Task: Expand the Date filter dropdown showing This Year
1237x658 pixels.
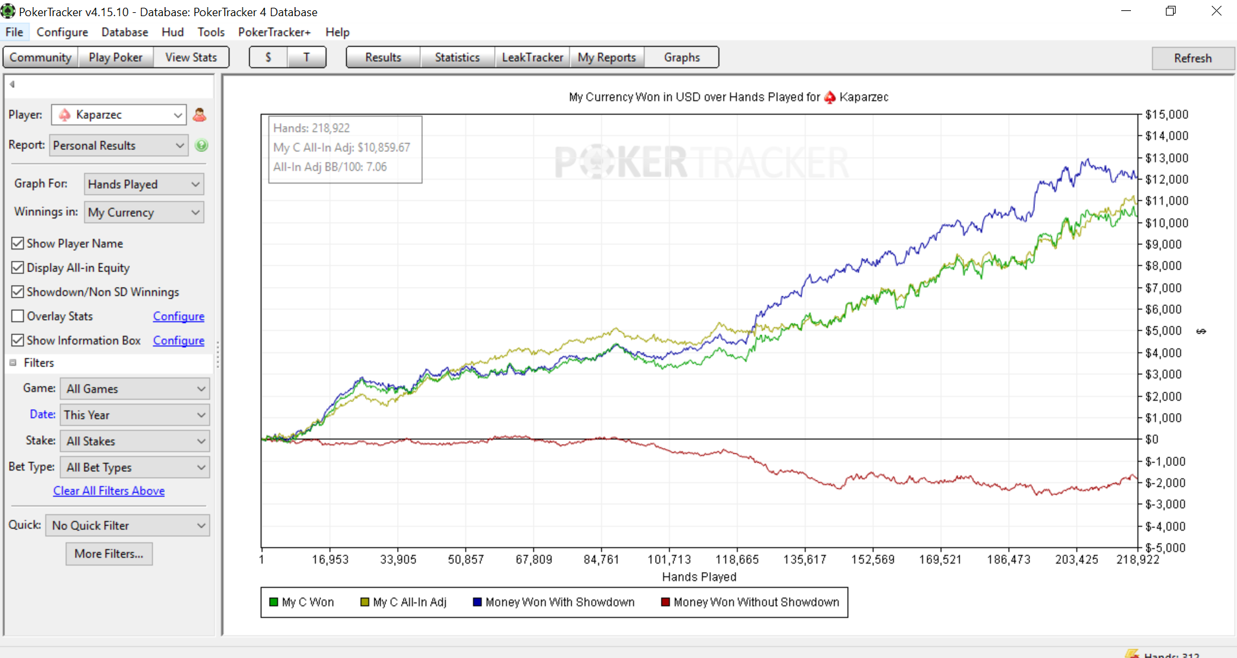Action: coord(134,415)
